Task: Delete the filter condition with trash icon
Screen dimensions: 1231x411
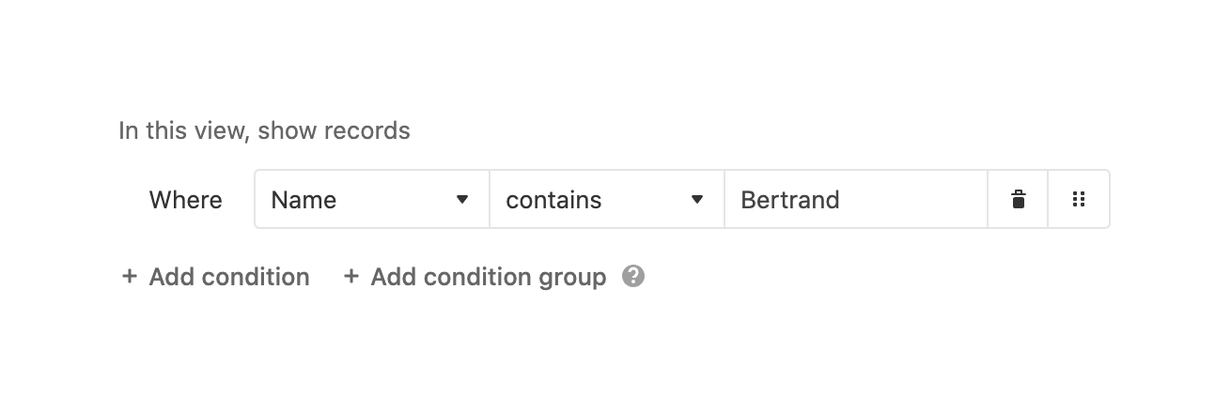Action: 1018,199
